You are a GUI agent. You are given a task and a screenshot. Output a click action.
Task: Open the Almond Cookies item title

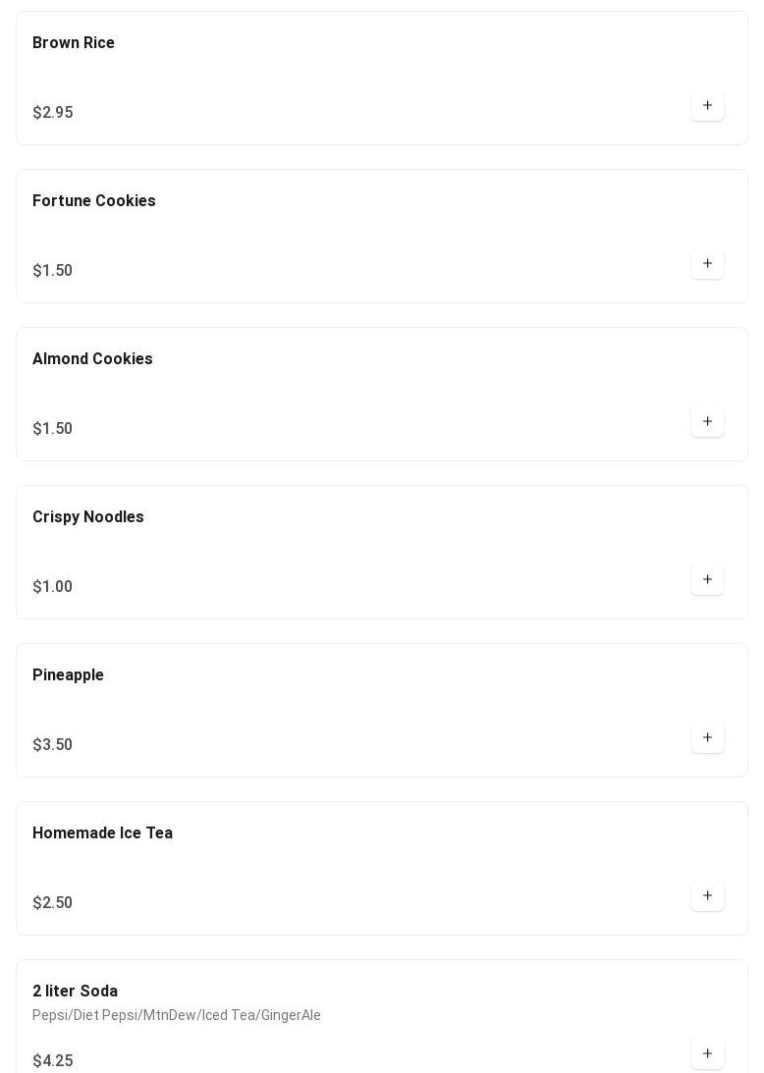click(92, 358)
